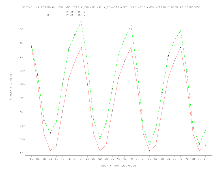Select the red solid legend line sample
Screen dimensions: 224x173
point(44,12)
